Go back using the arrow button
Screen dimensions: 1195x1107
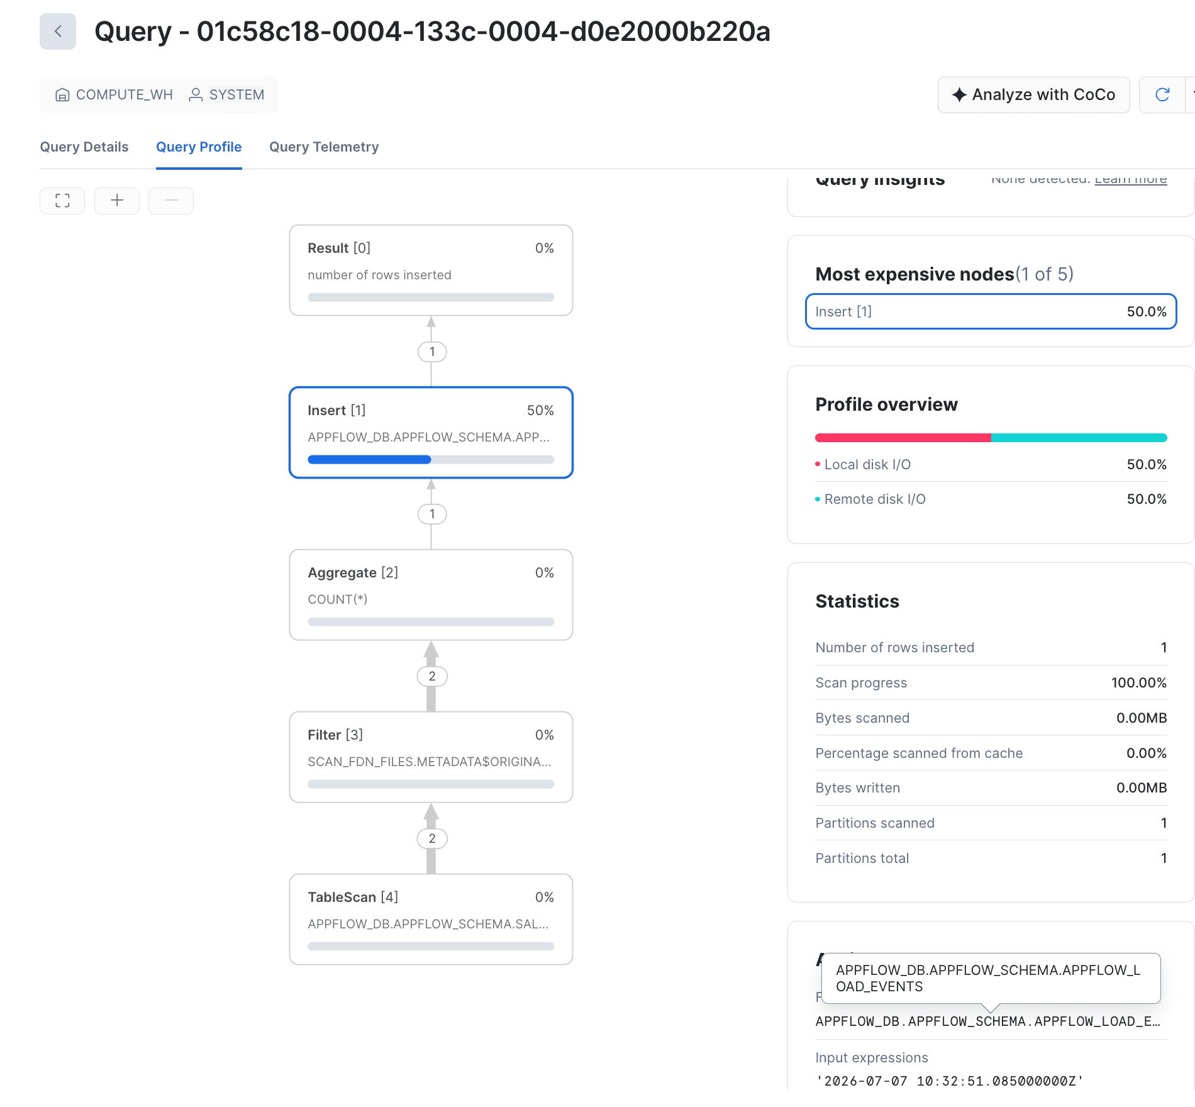58,31
